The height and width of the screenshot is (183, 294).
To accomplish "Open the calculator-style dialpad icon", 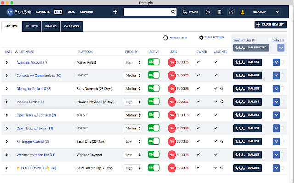I will (220, 12).
